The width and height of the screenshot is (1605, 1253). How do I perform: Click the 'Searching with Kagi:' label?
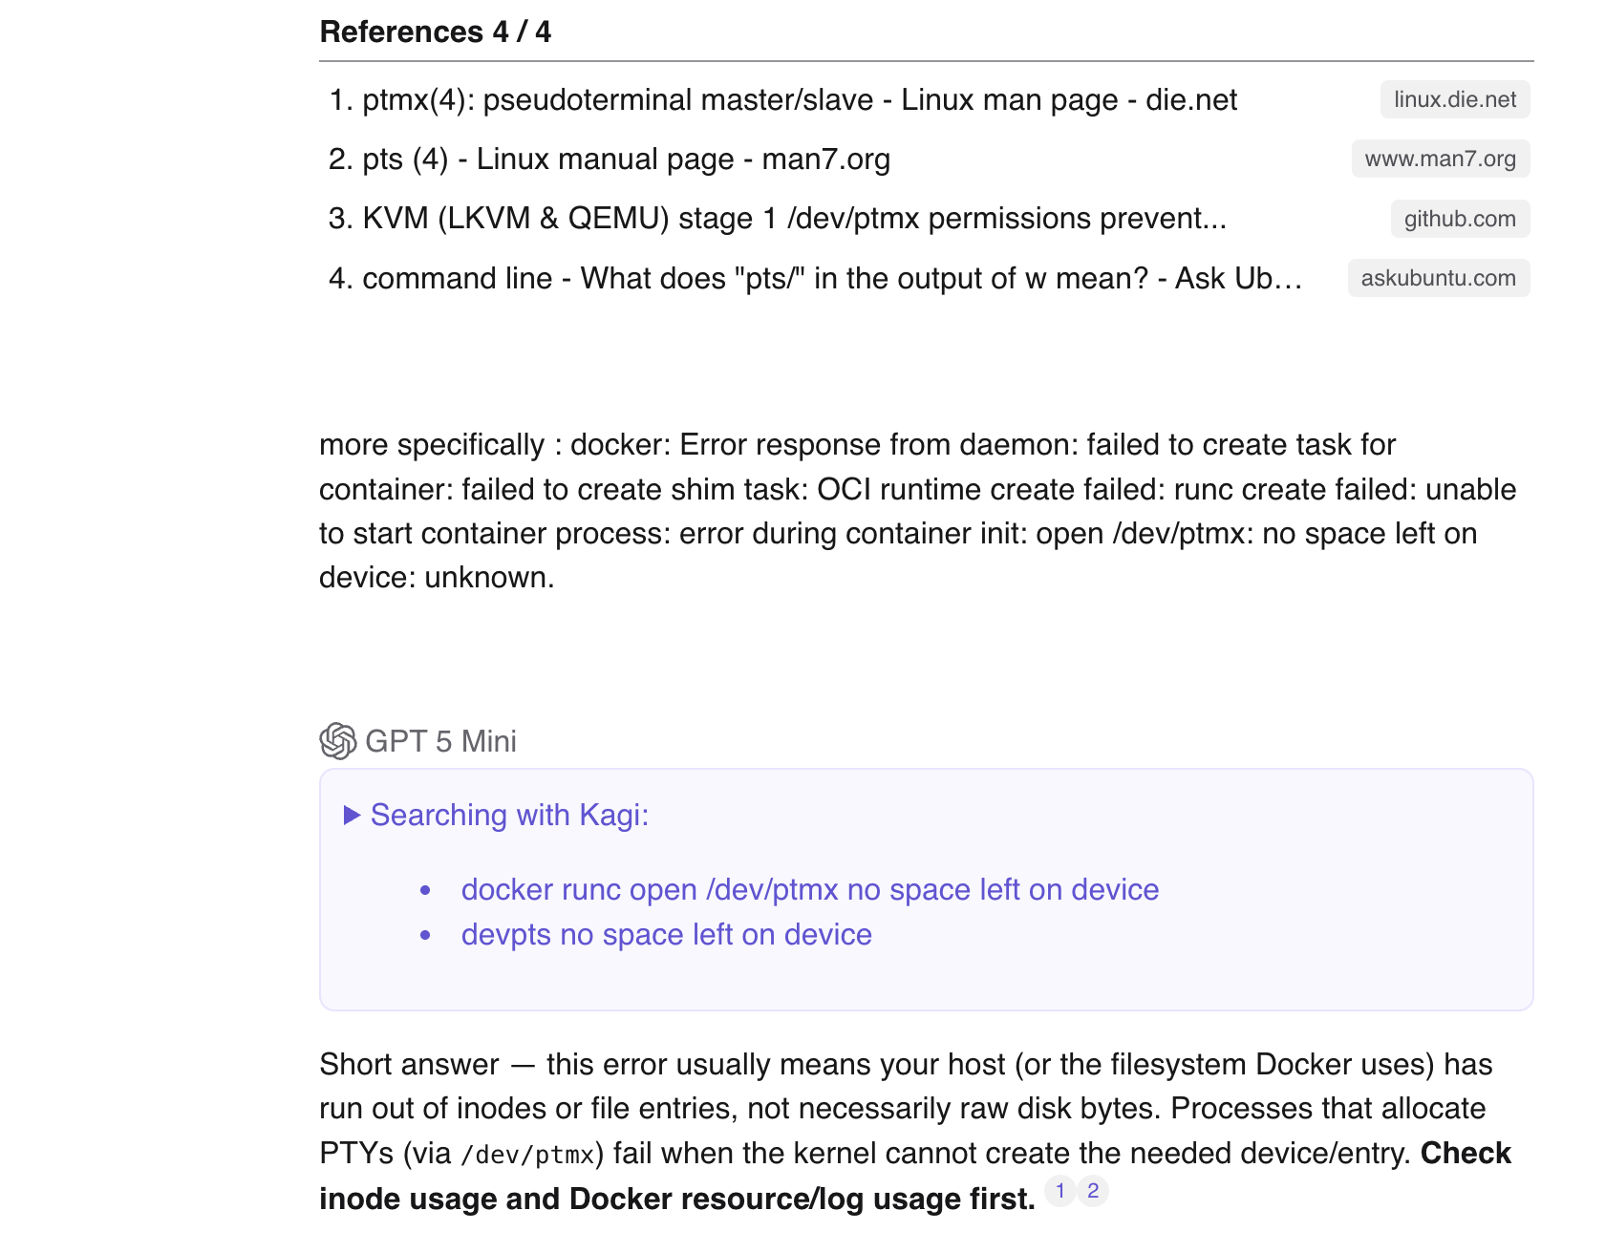point(509,816)
